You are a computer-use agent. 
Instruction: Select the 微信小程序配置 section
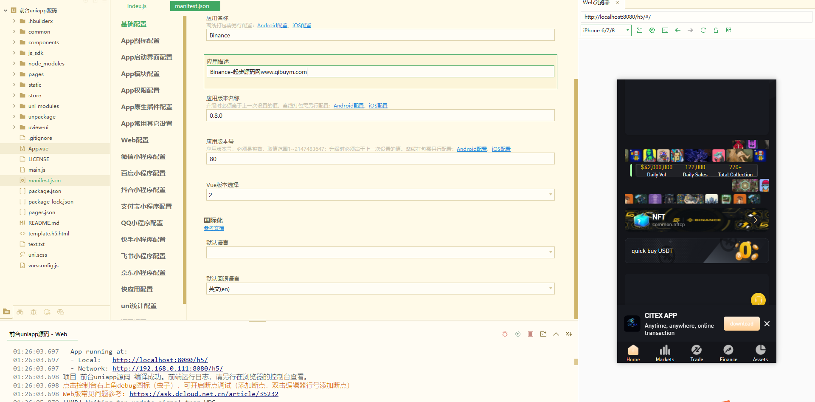coord(143,157)
